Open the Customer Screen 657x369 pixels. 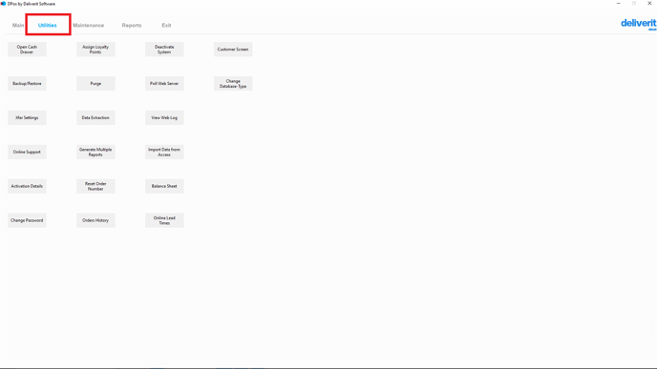(233, 50)
